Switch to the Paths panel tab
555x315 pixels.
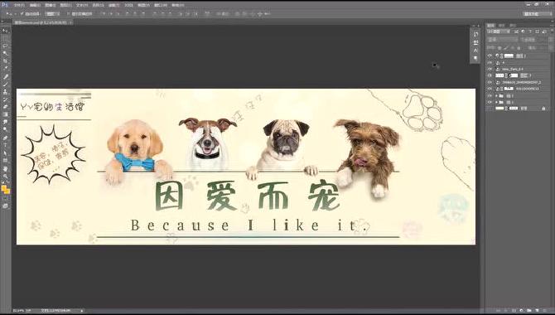tap(513, 25)
